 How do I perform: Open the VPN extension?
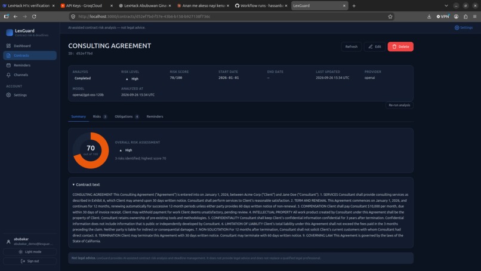[x=443, y=17]
